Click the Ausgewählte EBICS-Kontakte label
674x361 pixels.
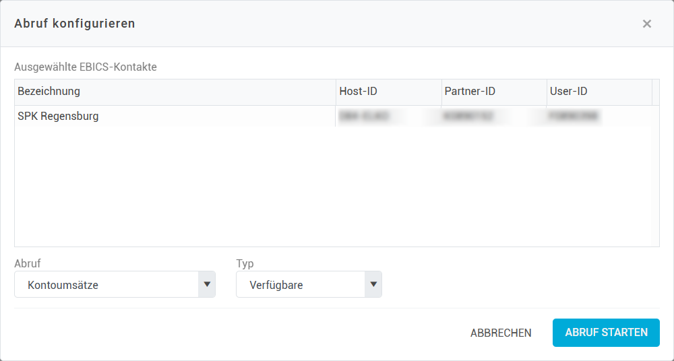86,67
